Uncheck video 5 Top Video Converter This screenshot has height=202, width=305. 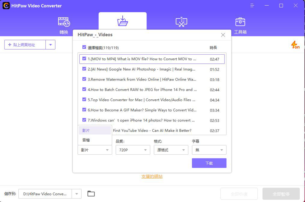pyautogui.click(x=84, y=99)
